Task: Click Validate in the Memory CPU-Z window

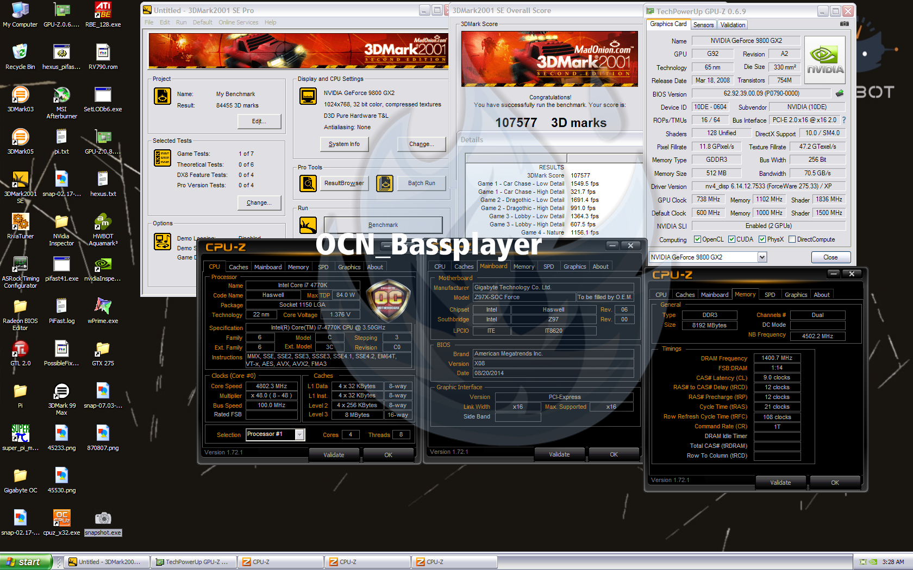Action: (x=780, y=483)
